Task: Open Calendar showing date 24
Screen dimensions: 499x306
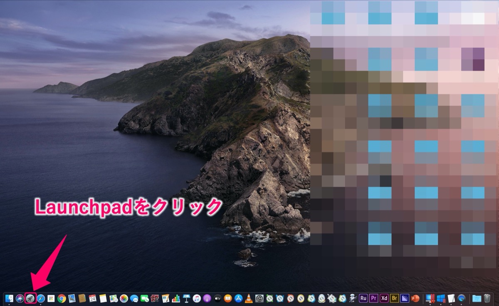Action: click(93, 298)
